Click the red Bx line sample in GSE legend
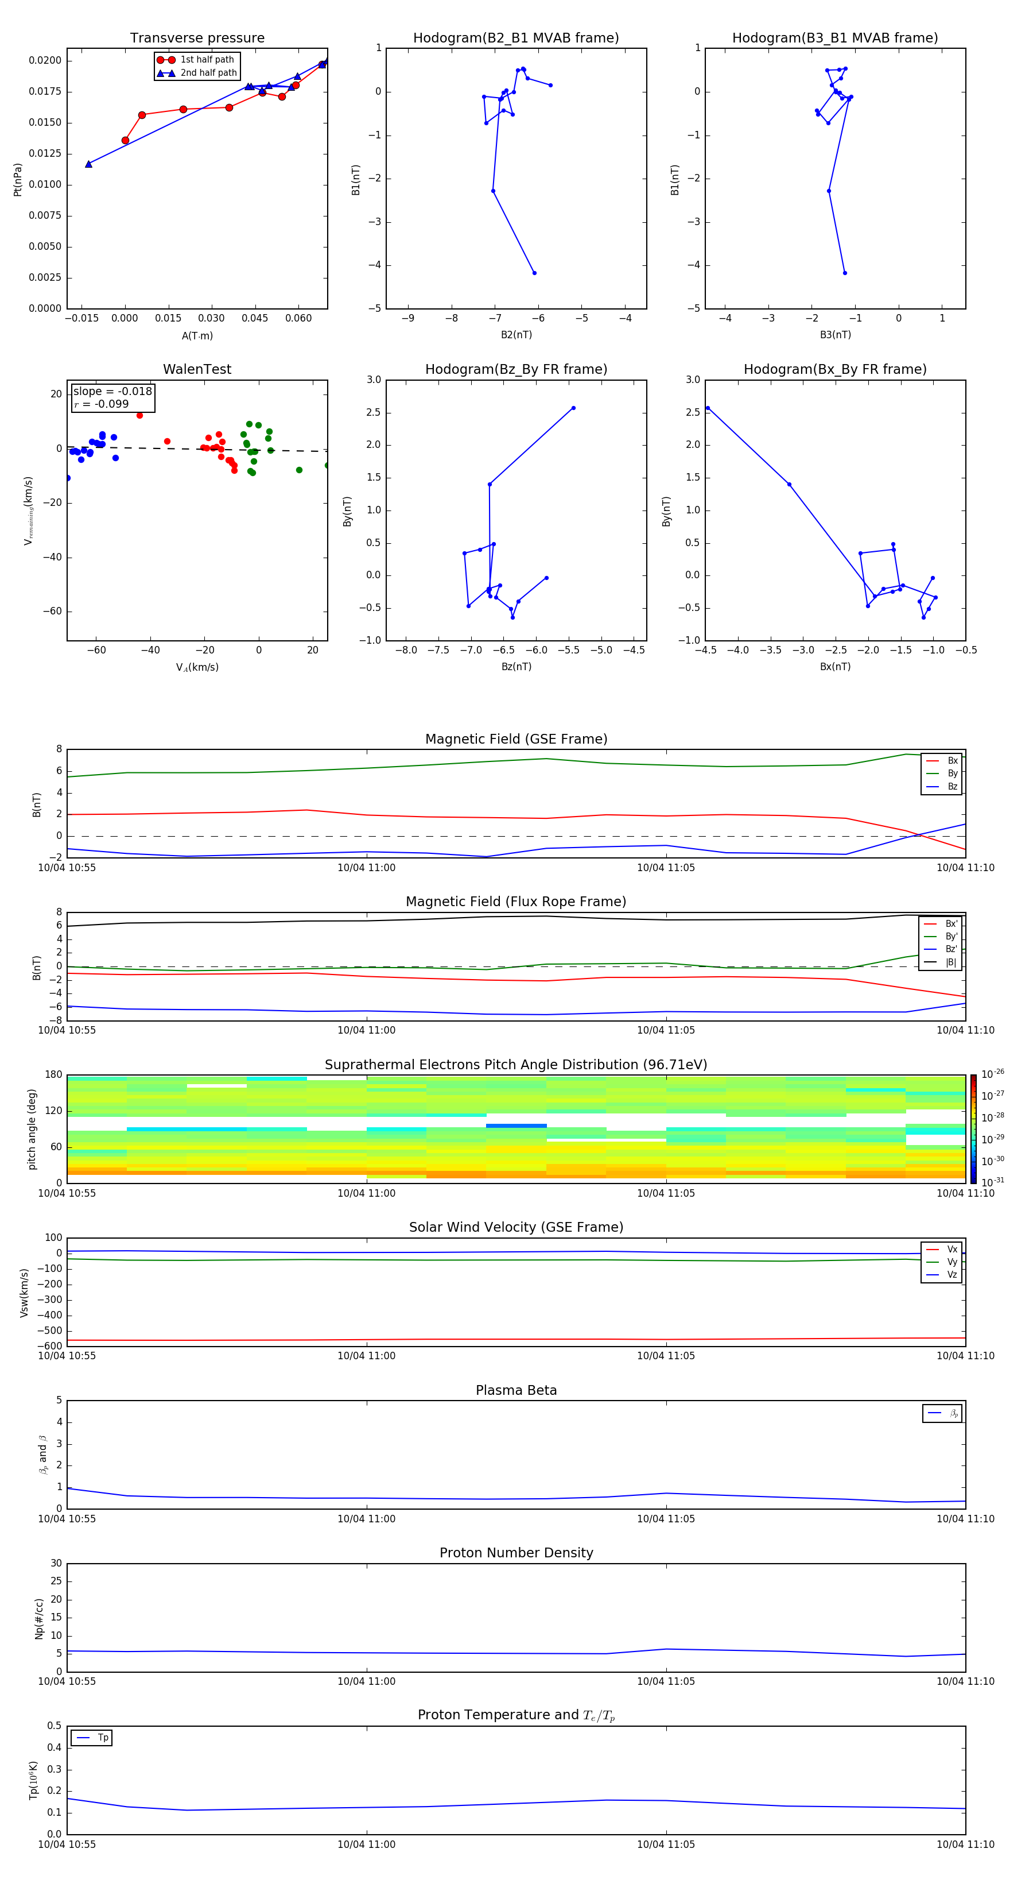1033x1895 pixels. [932, 761]
